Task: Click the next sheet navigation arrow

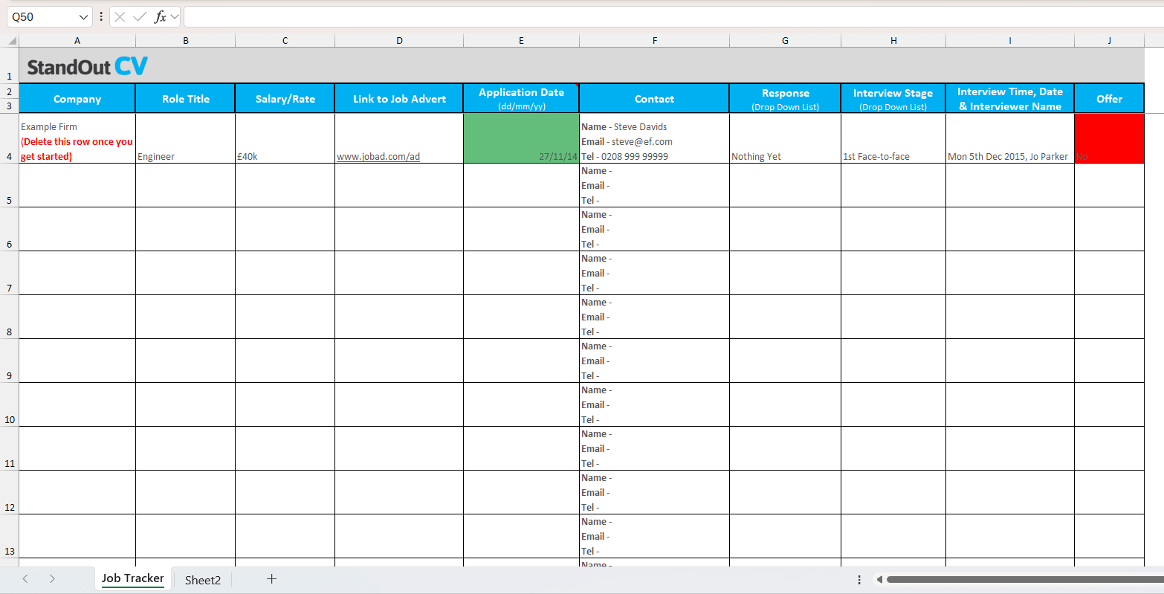Action: tap(52, 578)
